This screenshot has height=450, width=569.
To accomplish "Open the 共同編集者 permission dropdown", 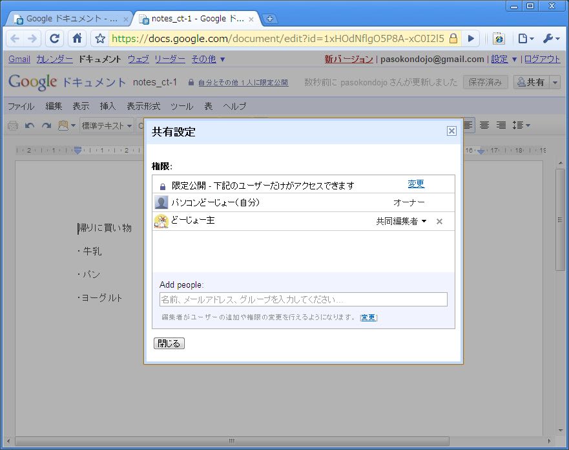I will click(401, 221).
